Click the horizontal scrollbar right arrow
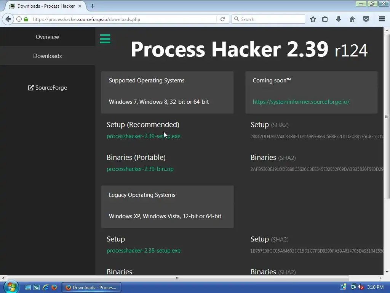390x293 pixels. click(380, 278)
